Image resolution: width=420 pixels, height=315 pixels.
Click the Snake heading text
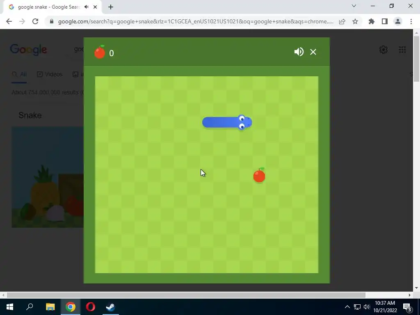(x=30, y=115)
